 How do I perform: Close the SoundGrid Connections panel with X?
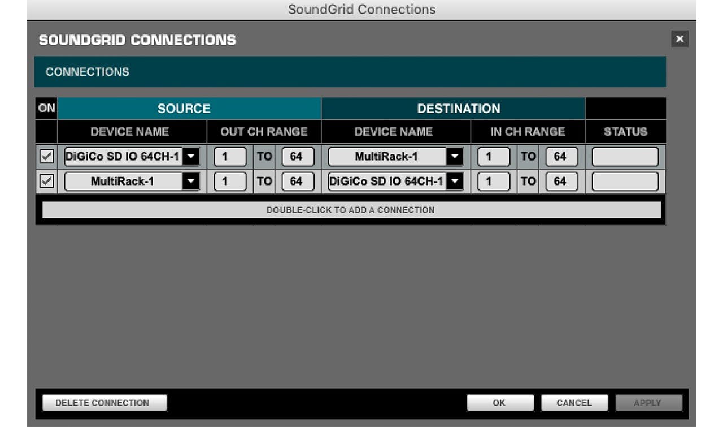[x=680, y=39]
